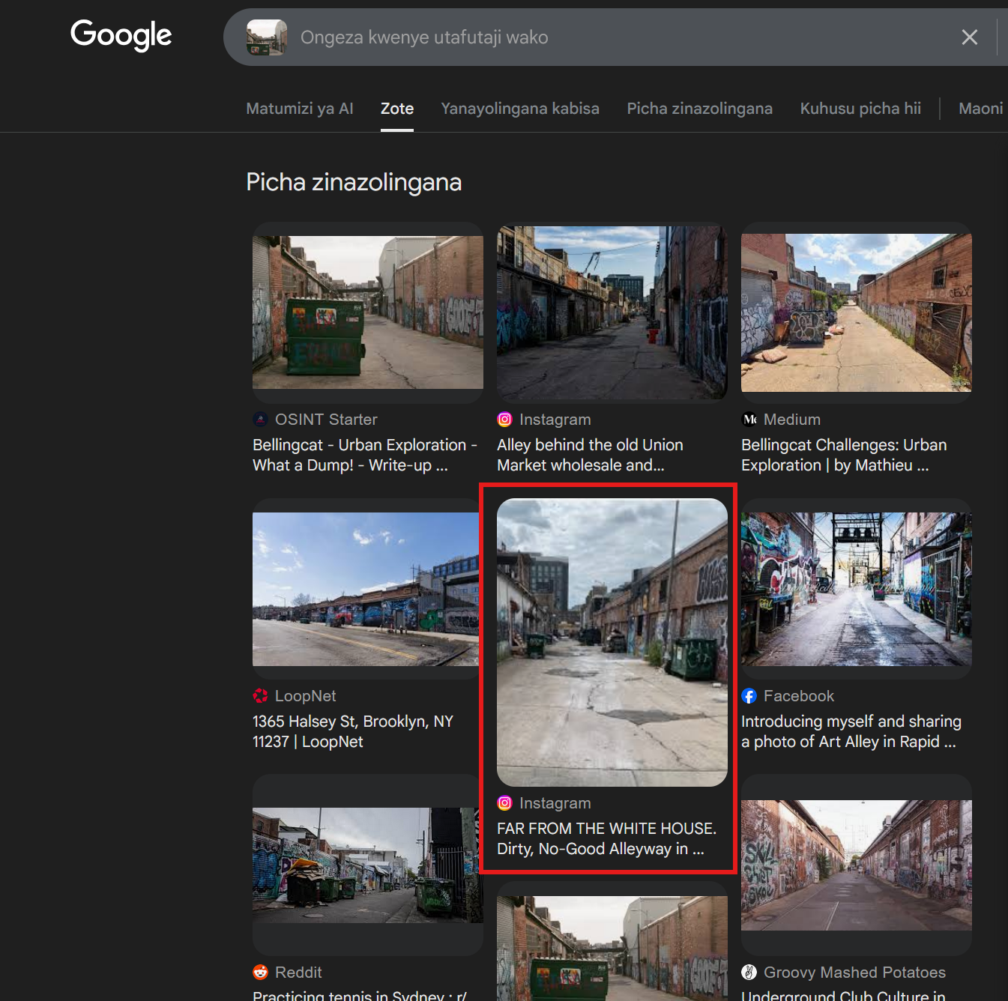Click the LoopNet source icon
The height and width of the screenshot is (1001, 1008).
click(260, 696)
